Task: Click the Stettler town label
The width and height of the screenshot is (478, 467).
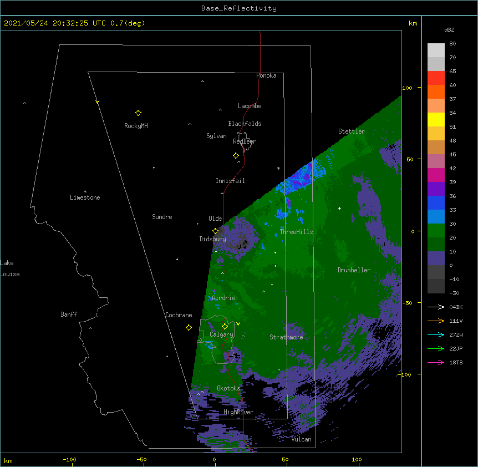Action: (x=352, y=131)
